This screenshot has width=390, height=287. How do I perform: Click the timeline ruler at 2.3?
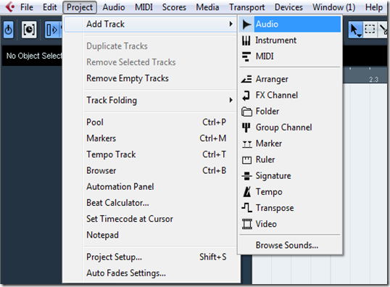[x=373, y=80]
